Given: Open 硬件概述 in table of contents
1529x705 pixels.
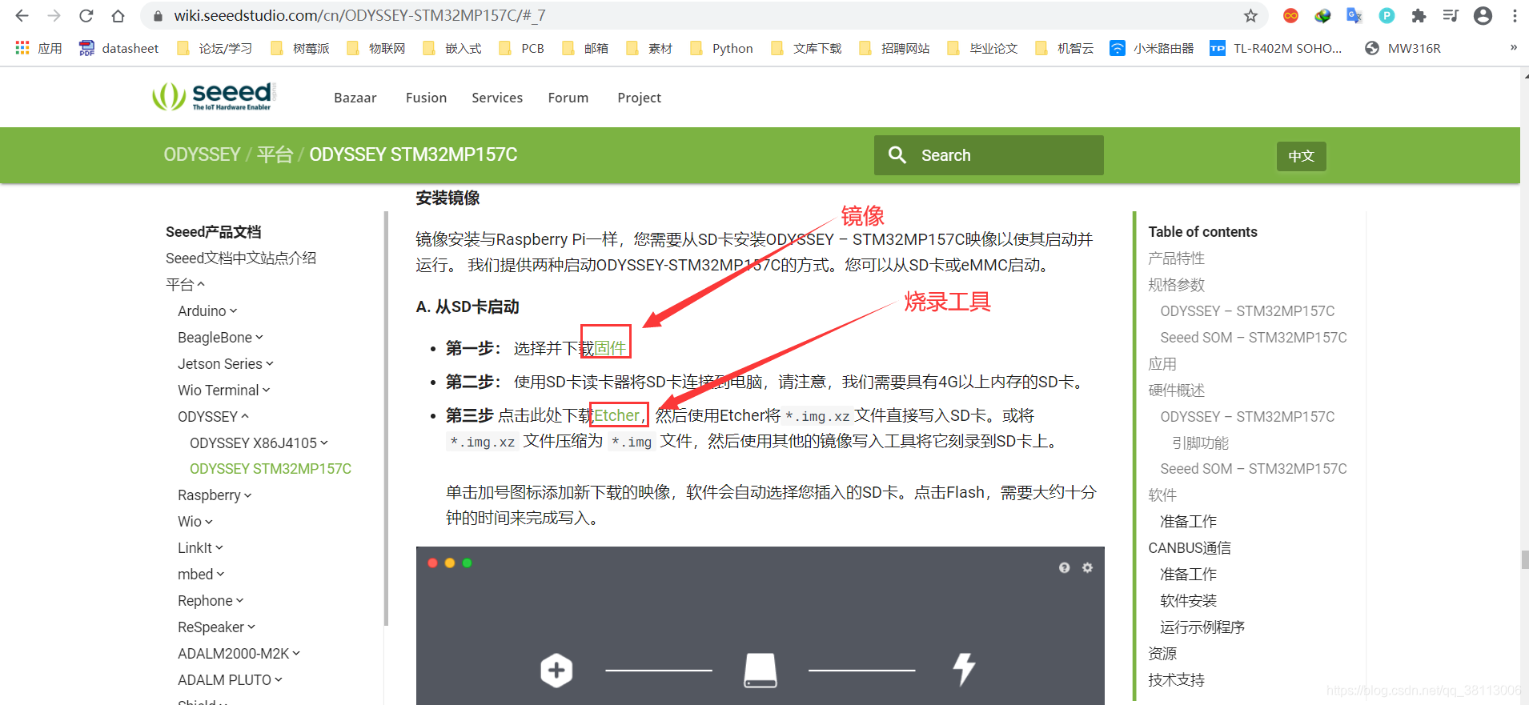Looking at the screenshot, I should 1176,390.
